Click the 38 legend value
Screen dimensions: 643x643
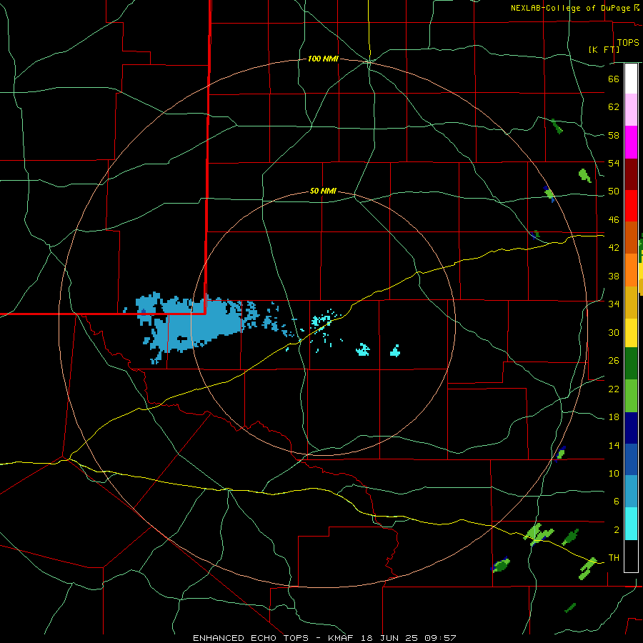point(614,276)
